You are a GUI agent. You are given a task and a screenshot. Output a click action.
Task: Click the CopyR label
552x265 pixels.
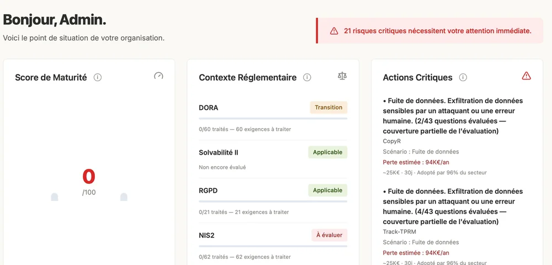[391, 141]
